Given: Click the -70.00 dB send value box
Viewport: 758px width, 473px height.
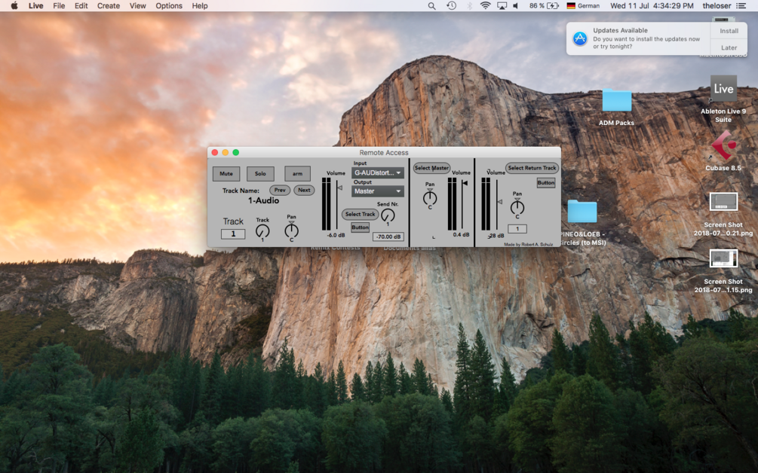Looking at the screenshot, I should pos(388,237).
